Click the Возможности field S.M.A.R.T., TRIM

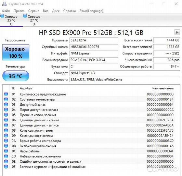(x=125, y=80)
